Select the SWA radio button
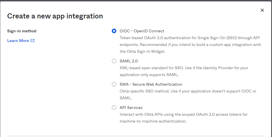Screen dimensions: 272x137 pos(114,84)
